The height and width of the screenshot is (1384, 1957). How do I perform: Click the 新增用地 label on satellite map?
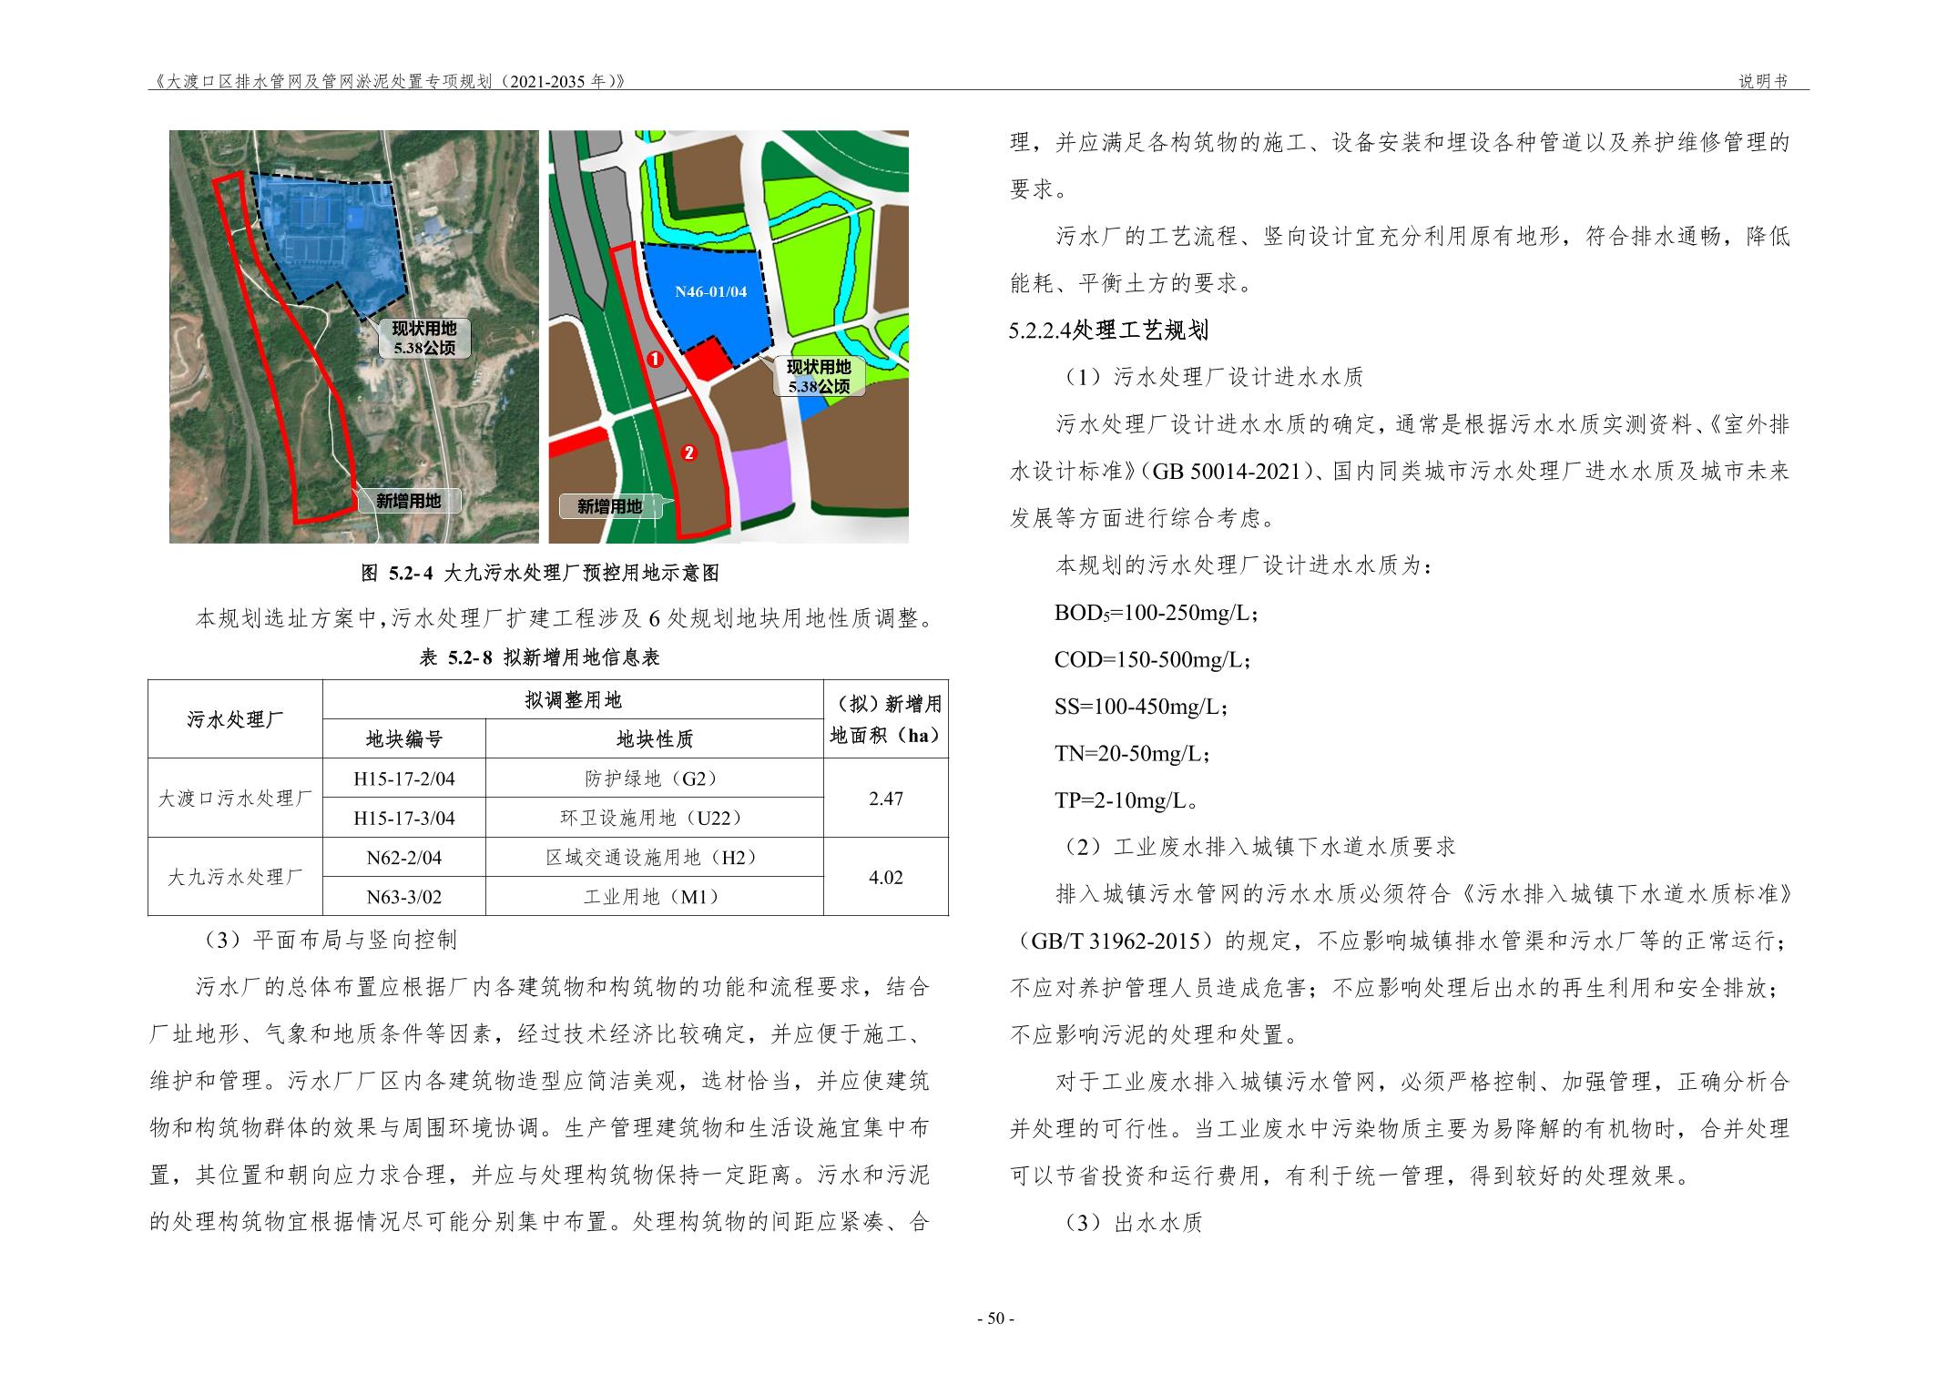click(x=407, y=501)
